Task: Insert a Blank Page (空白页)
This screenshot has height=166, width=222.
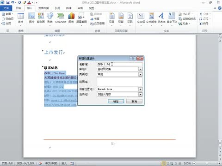Action: (x=7, y=19)
